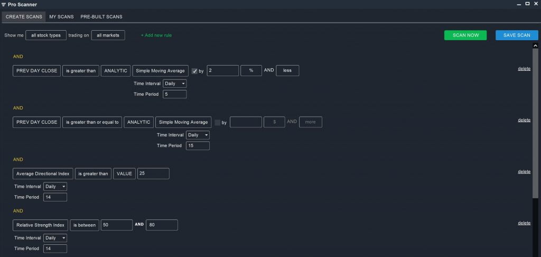Click the vertical scrollbar thumb
541x257 pixels.
[x=536, y=123]
